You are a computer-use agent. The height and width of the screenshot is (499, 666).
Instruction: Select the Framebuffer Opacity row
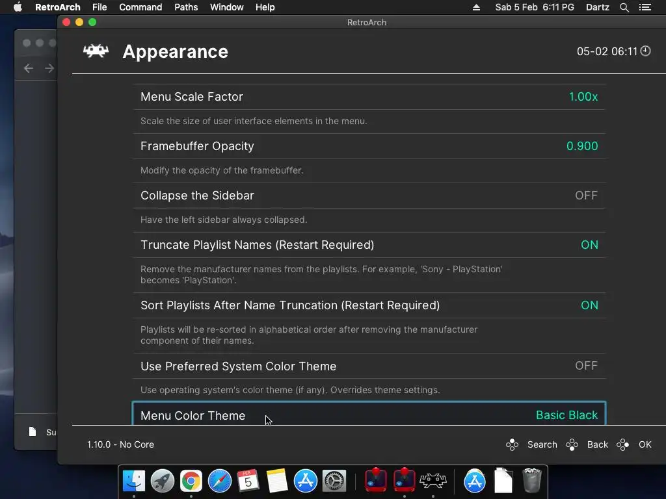pyautogui.click(x=369, y=146)
